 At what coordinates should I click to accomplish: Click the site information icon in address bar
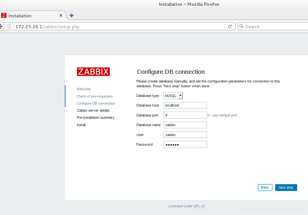pos(9,26)
